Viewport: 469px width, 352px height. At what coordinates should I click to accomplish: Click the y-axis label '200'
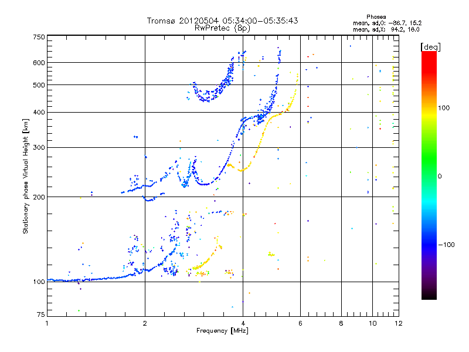click(x=39, y=197)
